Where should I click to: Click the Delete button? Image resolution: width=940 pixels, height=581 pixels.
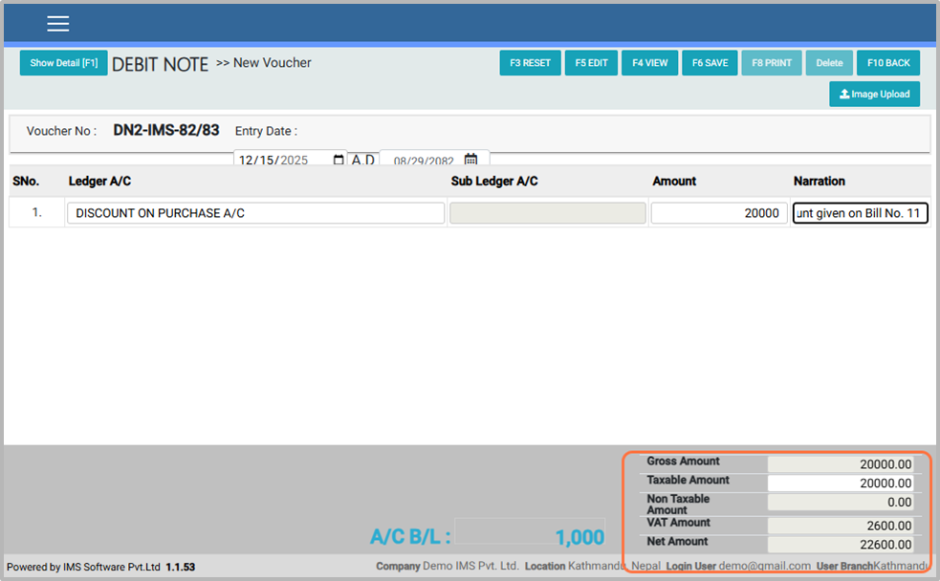point(829,63)
